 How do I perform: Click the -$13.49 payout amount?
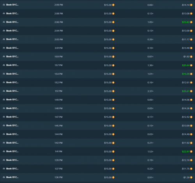(x=186, y=48)
